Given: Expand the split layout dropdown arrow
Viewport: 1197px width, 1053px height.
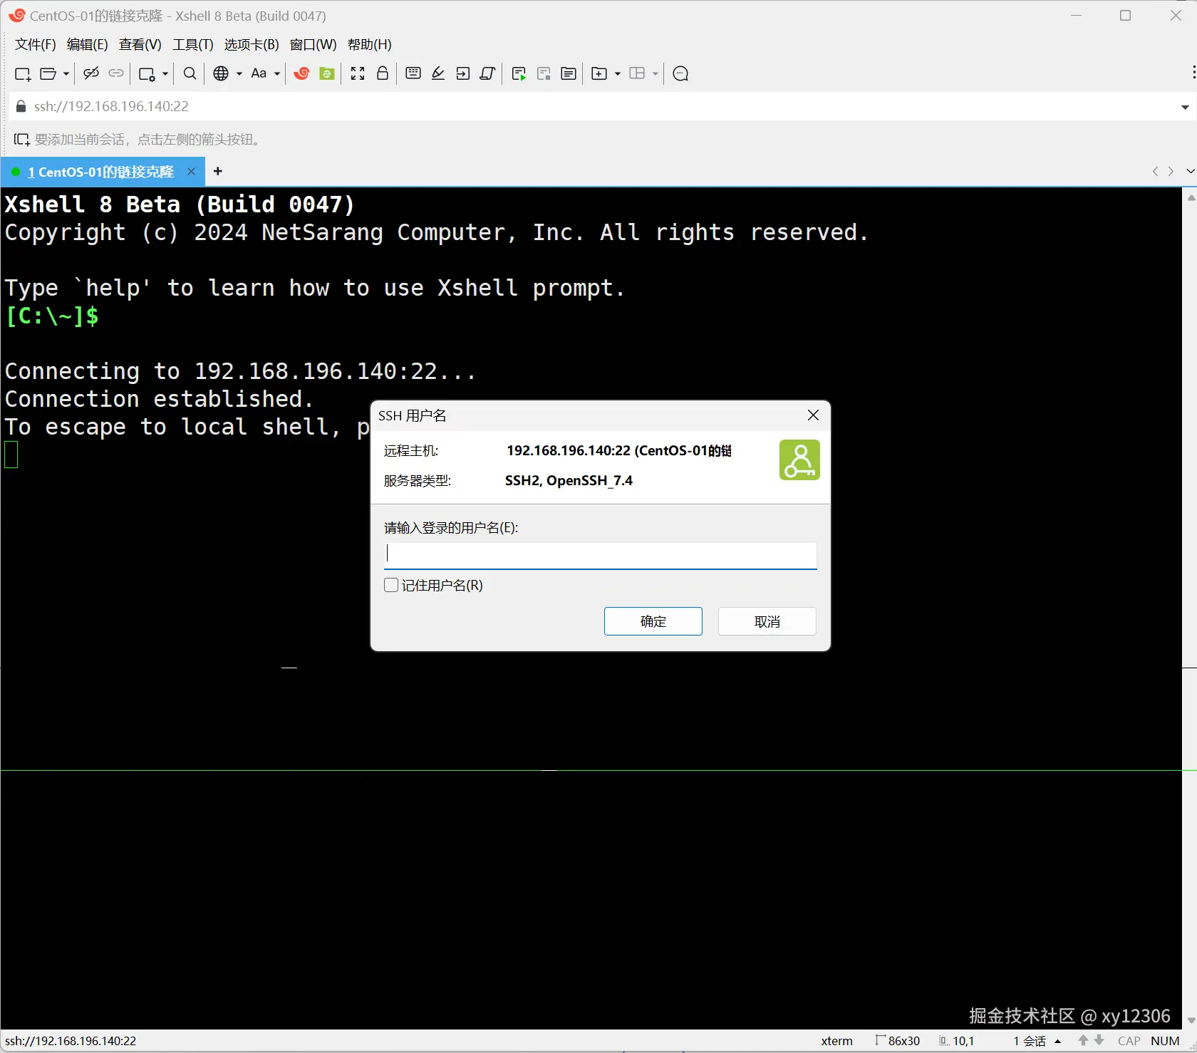Looking at the screenshot, I should pyautogui.click(x=655, y=73).
